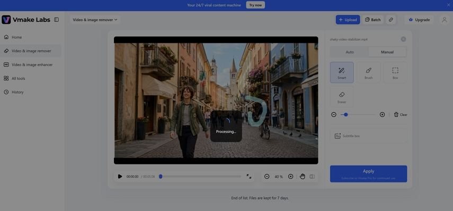Click the Apply button
The height and width of the screenshot is (211, 453).
(368, 174)
